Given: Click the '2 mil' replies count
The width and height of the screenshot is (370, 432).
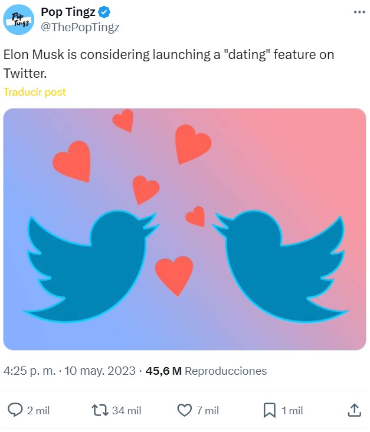Looking at the screenshot, I should (x=38, y=411).
